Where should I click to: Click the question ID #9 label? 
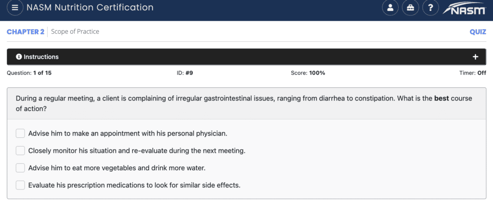pos(185,73)
